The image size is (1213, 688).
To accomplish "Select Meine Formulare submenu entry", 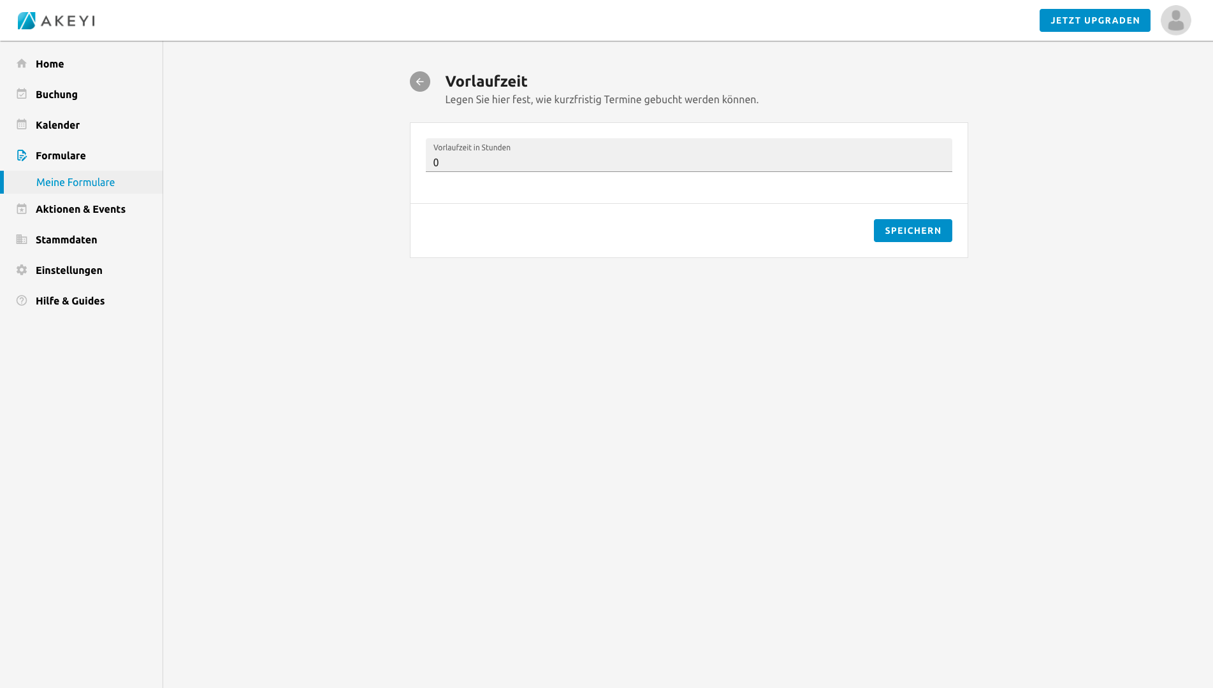I will coord(75,182).
